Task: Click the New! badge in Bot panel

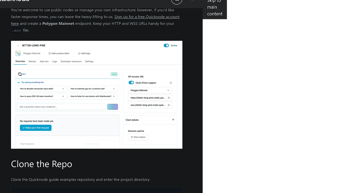Action: coord(114,74)
